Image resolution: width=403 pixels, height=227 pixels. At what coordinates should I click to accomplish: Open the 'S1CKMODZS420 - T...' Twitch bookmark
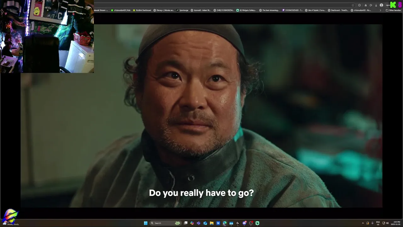point(292,10)
